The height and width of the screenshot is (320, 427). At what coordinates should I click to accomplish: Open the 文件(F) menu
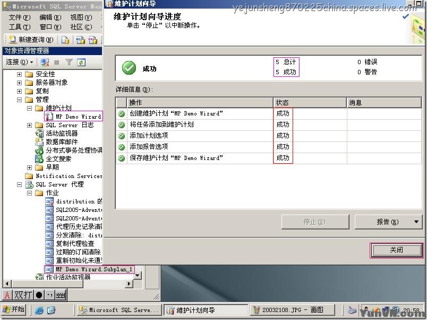[x=19, y=17]
